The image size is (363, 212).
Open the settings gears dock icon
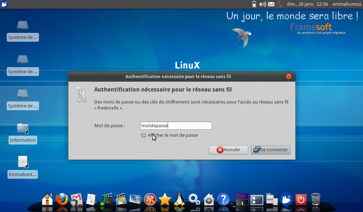tap(194, 200)
